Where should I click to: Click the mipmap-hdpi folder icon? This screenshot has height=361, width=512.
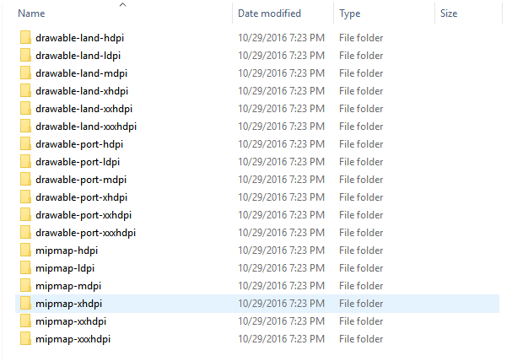pos(25,251)
